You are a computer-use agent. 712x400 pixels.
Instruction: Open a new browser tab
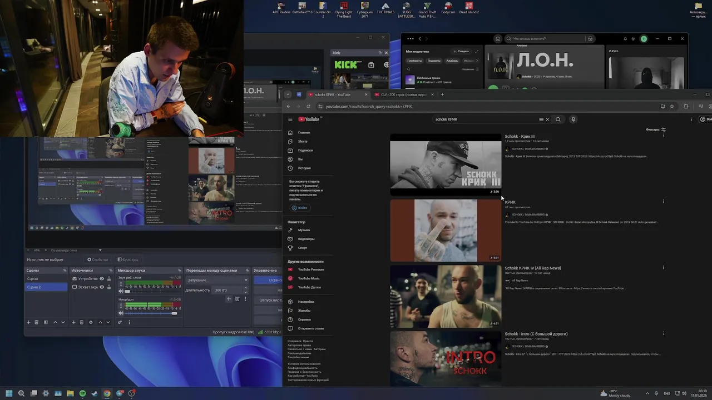pyautogui.click(x=442, y=94)
